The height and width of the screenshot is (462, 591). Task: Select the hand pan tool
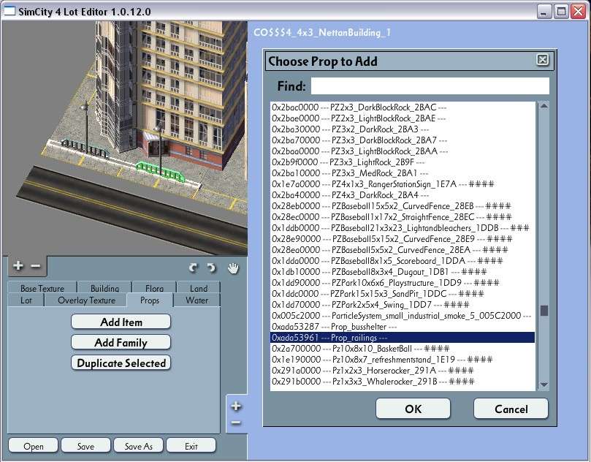pyautogui.click(x=233, y=268)
